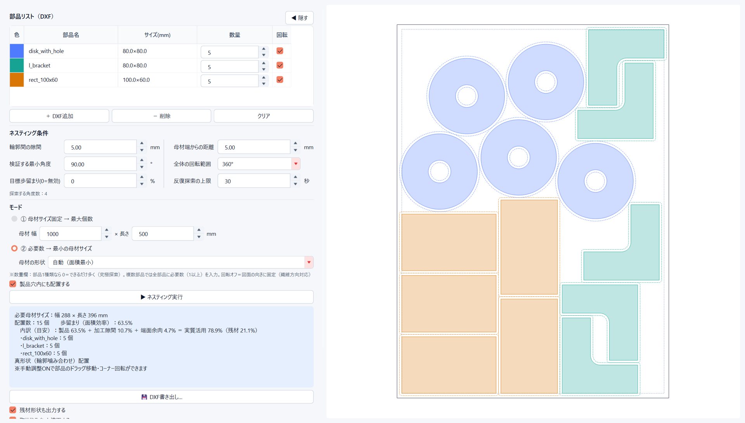
Task: Click the クリア button
Action: [x=264, y=116]
